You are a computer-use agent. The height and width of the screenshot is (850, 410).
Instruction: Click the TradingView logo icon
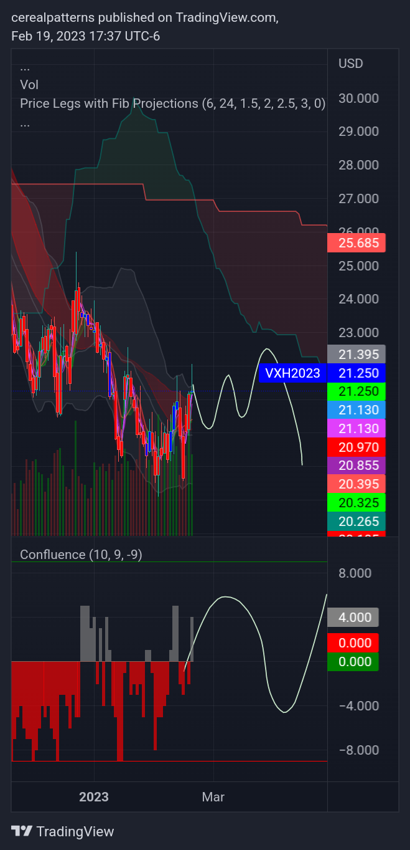pos(22,831)
